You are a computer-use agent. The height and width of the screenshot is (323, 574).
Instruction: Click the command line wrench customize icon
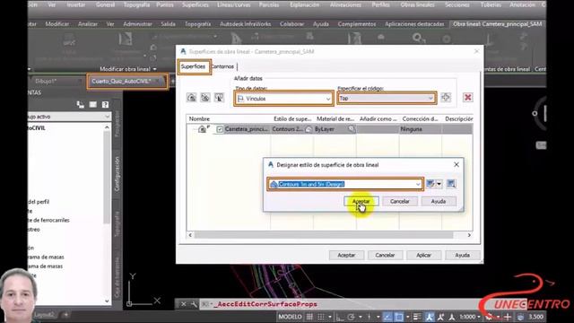pos(194,304)
